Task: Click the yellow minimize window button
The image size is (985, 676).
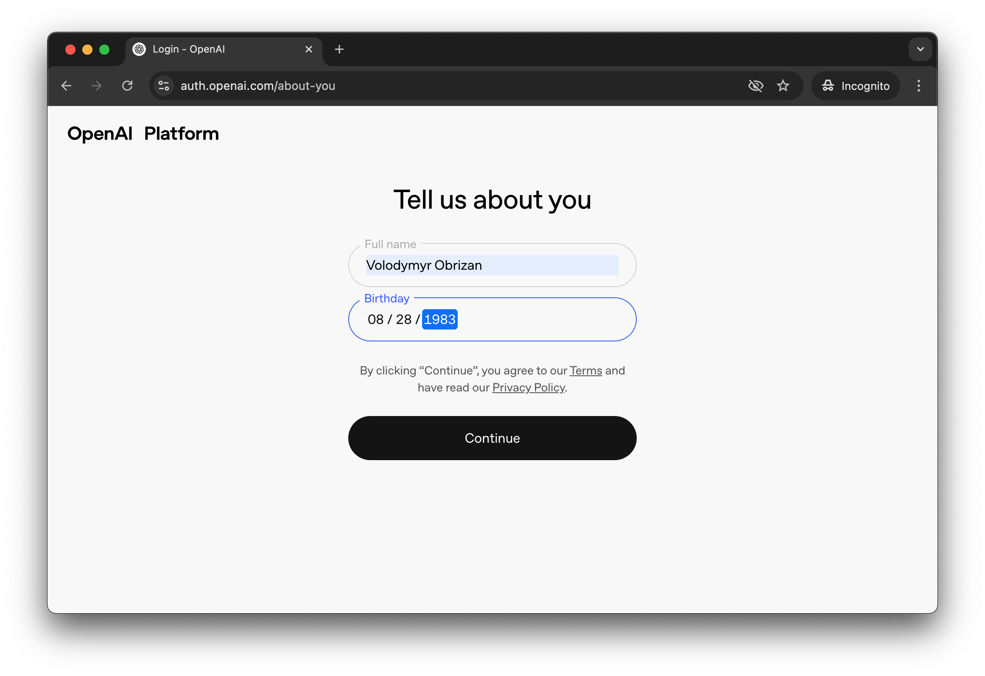Action: (87, 50)
